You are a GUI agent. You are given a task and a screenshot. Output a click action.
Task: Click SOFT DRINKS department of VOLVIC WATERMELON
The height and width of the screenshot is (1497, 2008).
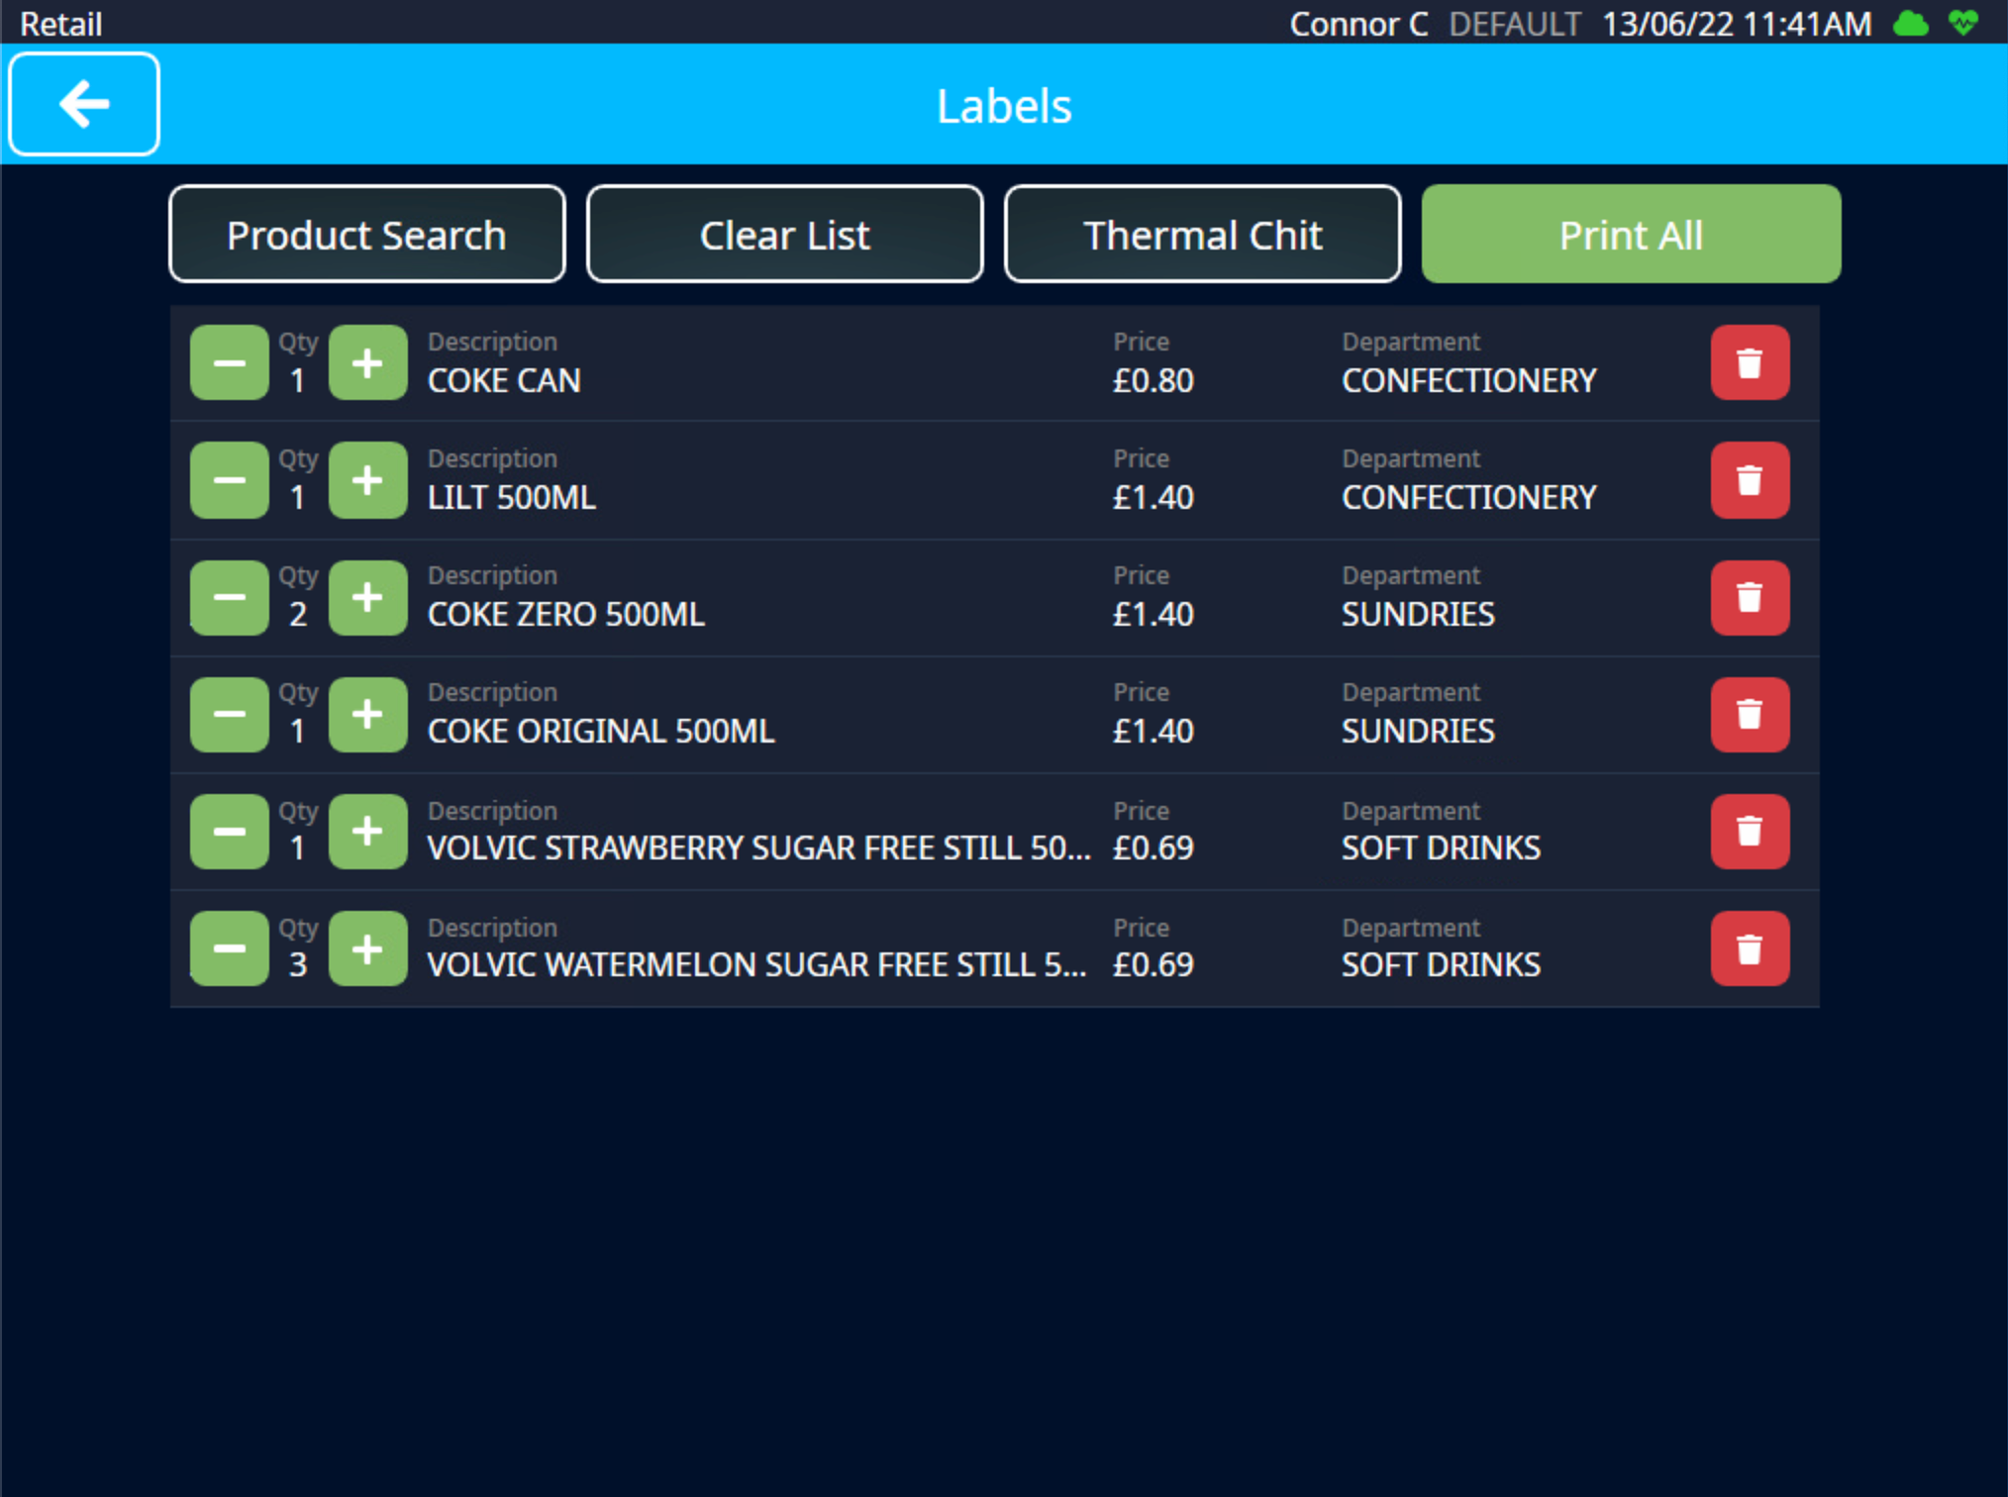tap(1441, 964)
